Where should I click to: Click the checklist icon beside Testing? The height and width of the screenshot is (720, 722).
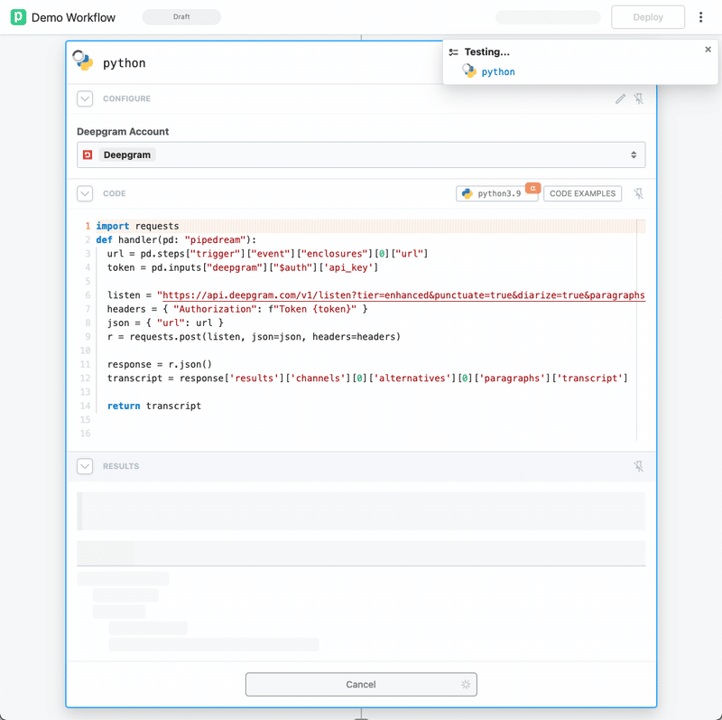pos(454,52)
